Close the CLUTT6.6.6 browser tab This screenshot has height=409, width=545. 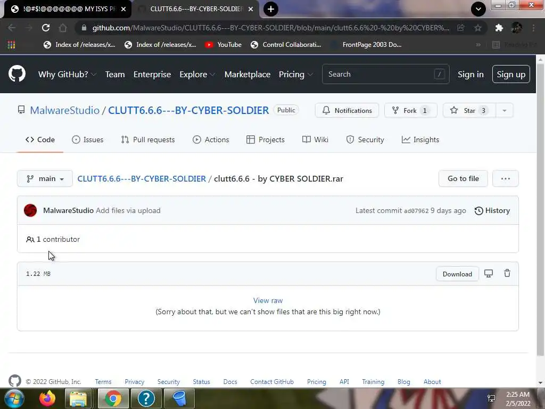point(251,9)
